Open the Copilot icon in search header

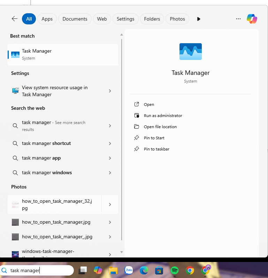point(252,19)
